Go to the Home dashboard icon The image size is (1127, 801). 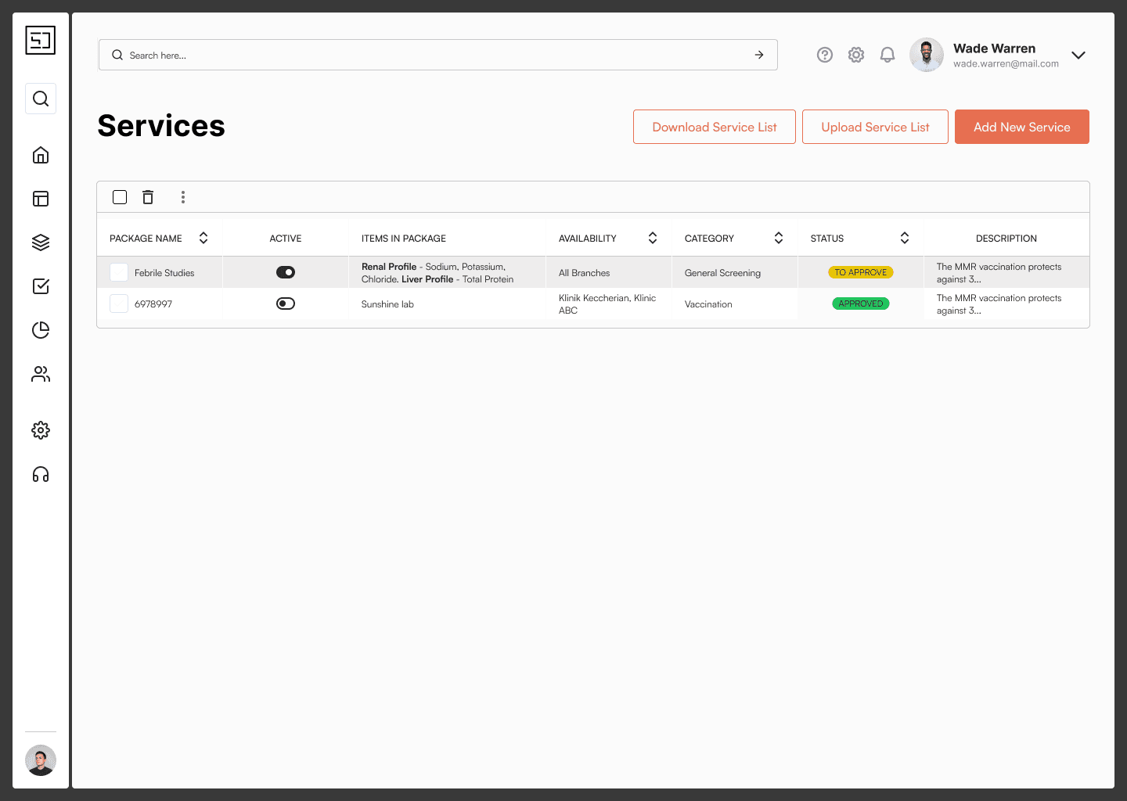[x=40, y=155]
